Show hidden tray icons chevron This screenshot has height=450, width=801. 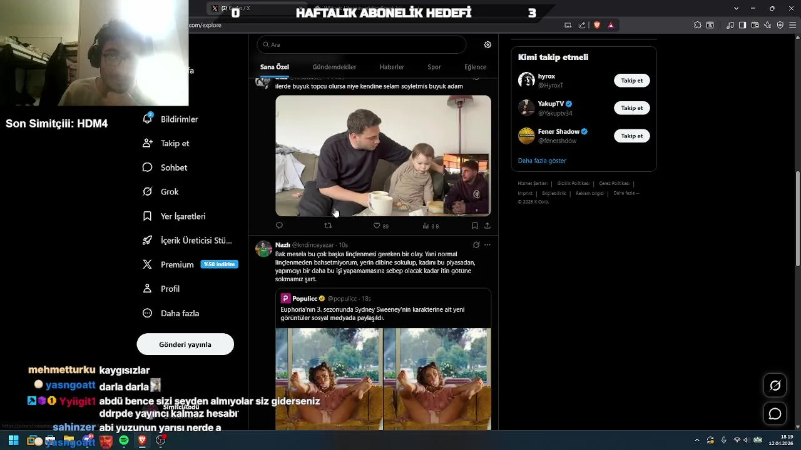click(x=696, y=440)
